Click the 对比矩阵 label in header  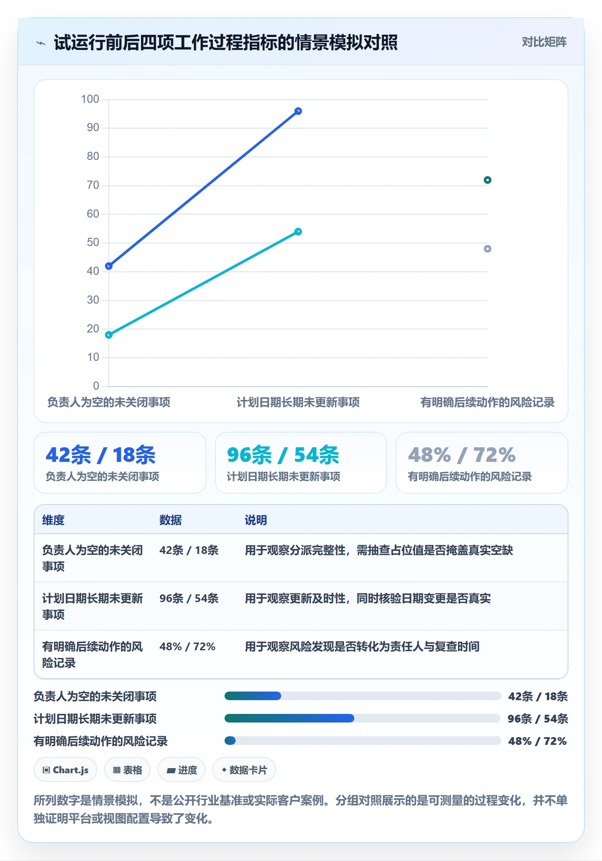(544, 42)
